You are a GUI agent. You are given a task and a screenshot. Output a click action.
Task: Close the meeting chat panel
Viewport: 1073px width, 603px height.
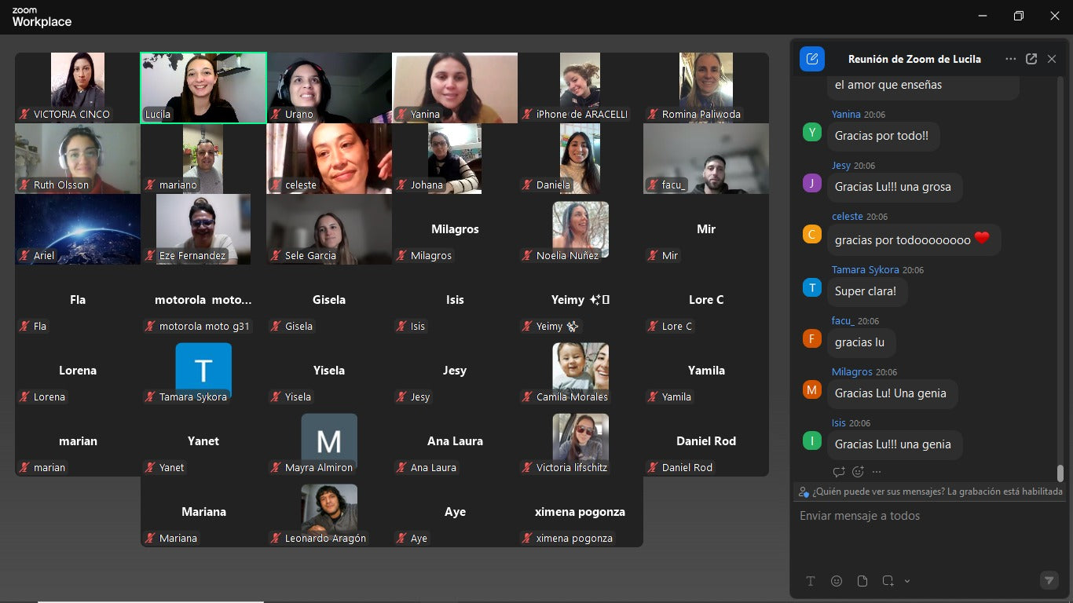pyautogui.click(x=1052, y=59)
